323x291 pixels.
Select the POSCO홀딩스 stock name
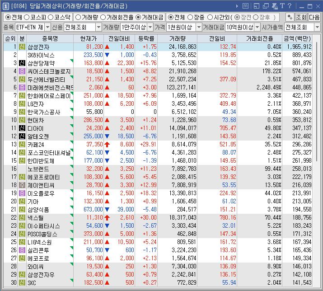pyautogui.click(x=42, y=234)
